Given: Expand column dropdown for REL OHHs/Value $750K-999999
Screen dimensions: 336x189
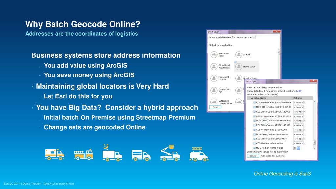Looking at the screenshot, I should click(x=304, y=125).
